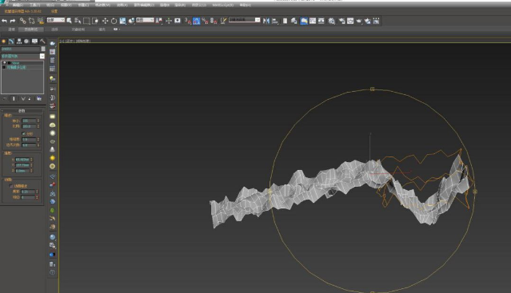The image size is (511, 293).
Task: Toggle the blue-highlighted Angle Snap icon
Action: point(196,21)
